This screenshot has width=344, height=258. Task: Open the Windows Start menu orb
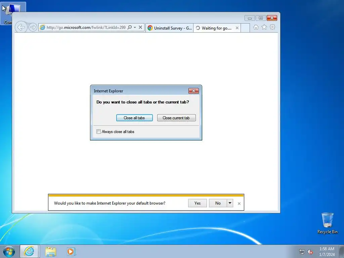click(x=9, y=251)
